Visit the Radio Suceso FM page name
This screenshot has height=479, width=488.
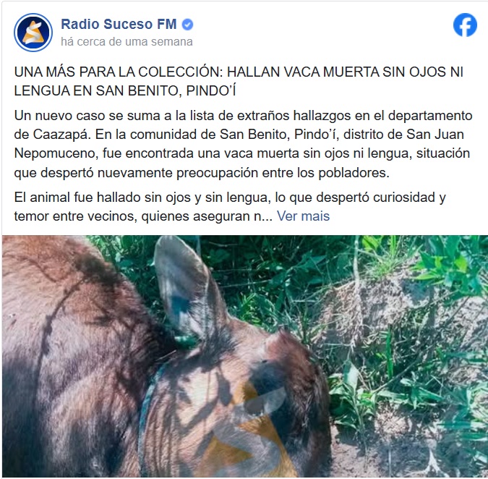click(119, 24)
